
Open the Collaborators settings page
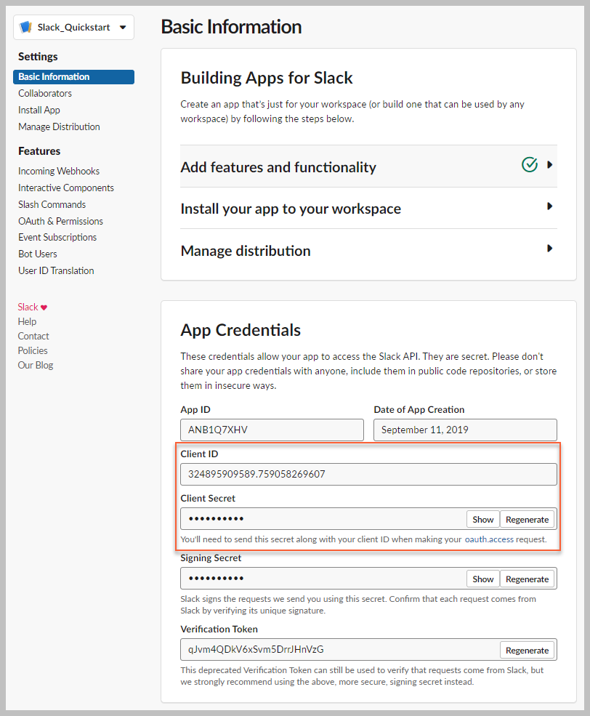45,93
